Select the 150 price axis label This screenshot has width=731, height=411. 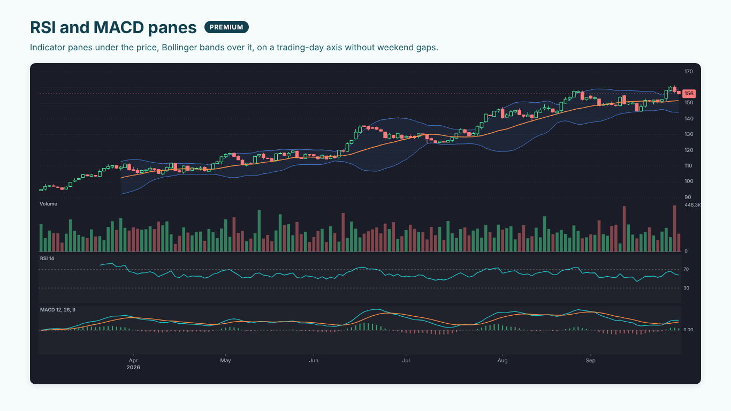coord(688,103)
